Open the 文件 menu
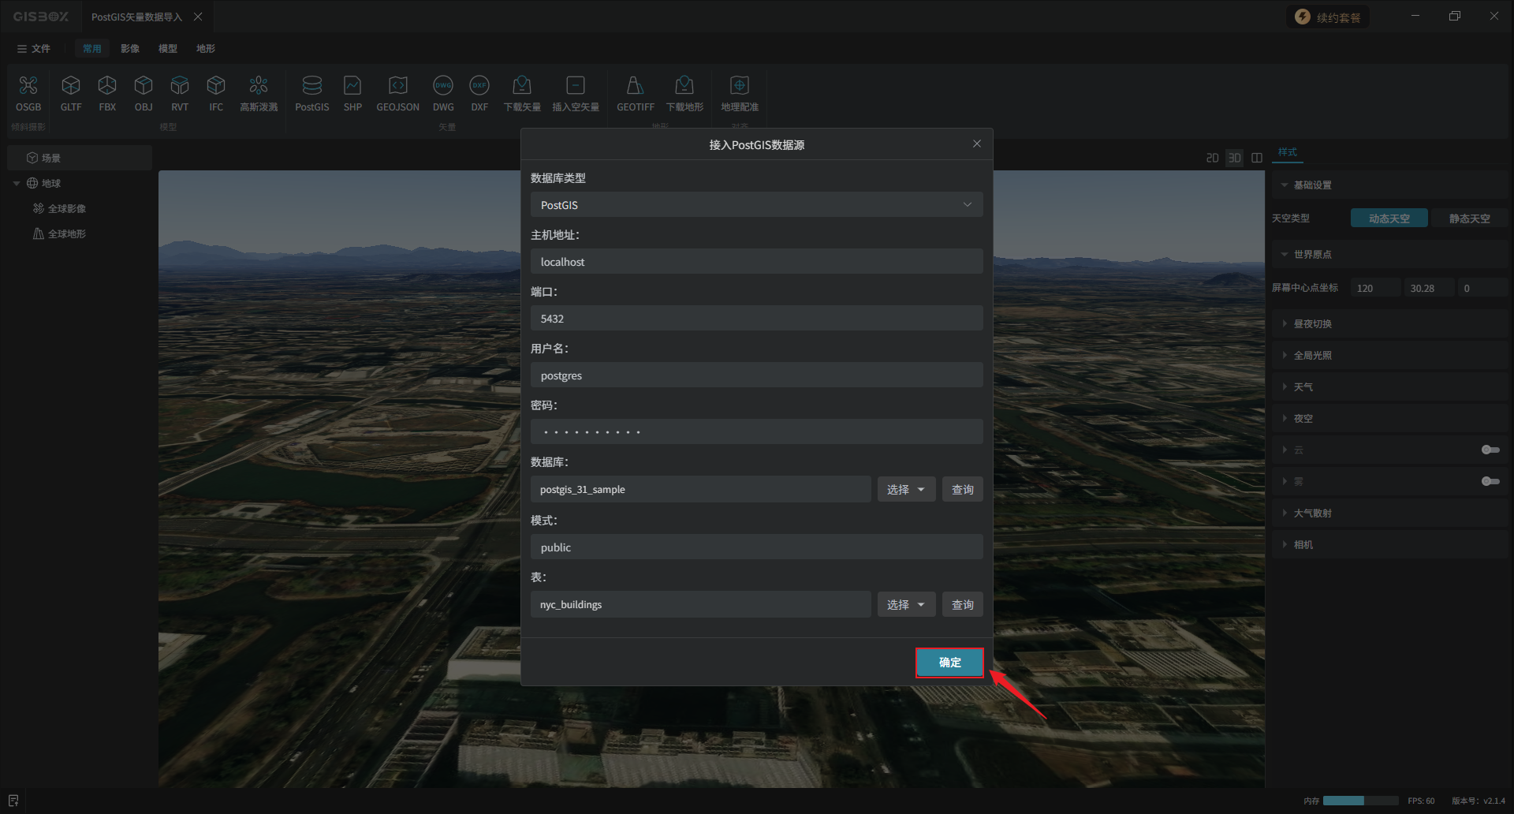The height and width of the screenshot is (814, 1514). [x=34, y=49]
